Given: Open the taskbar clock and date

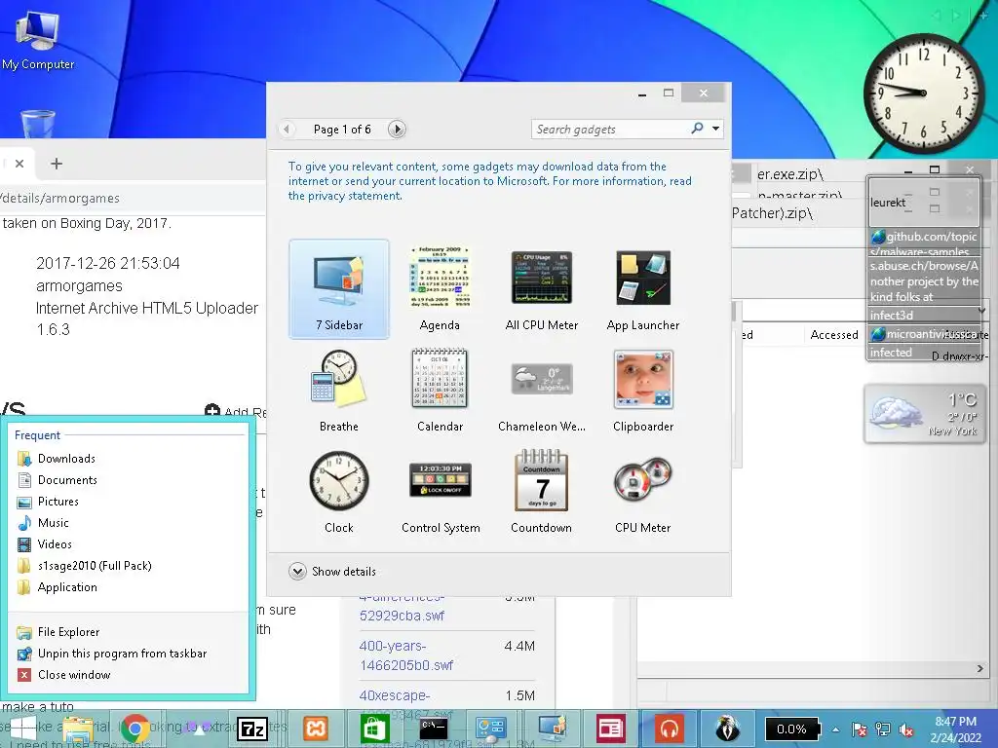Looking at the screenshot, I should pyautogui.click(x=955, y=729).
